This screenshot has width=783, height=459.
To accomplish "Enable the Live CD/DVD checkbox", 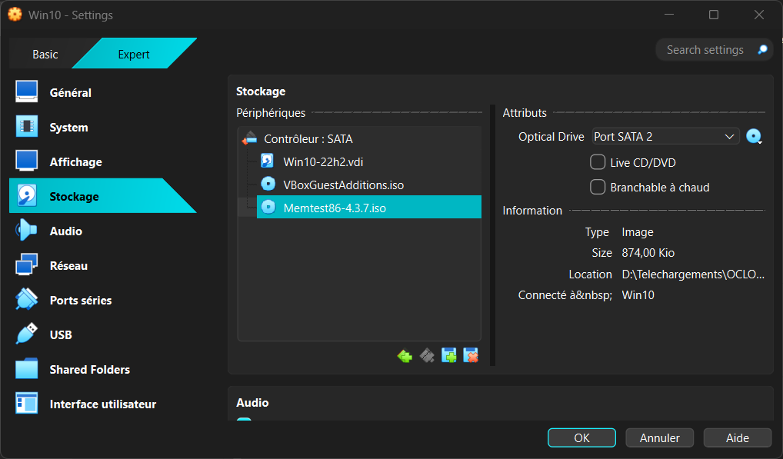I will tap(598, 162).
